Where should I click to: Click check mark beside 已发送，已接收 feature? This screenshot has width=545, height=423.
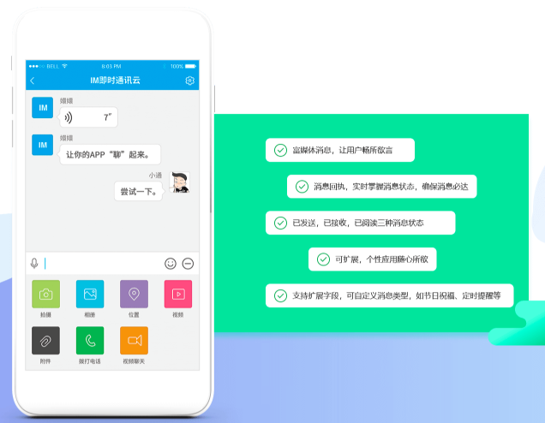(x=280, y=223)
